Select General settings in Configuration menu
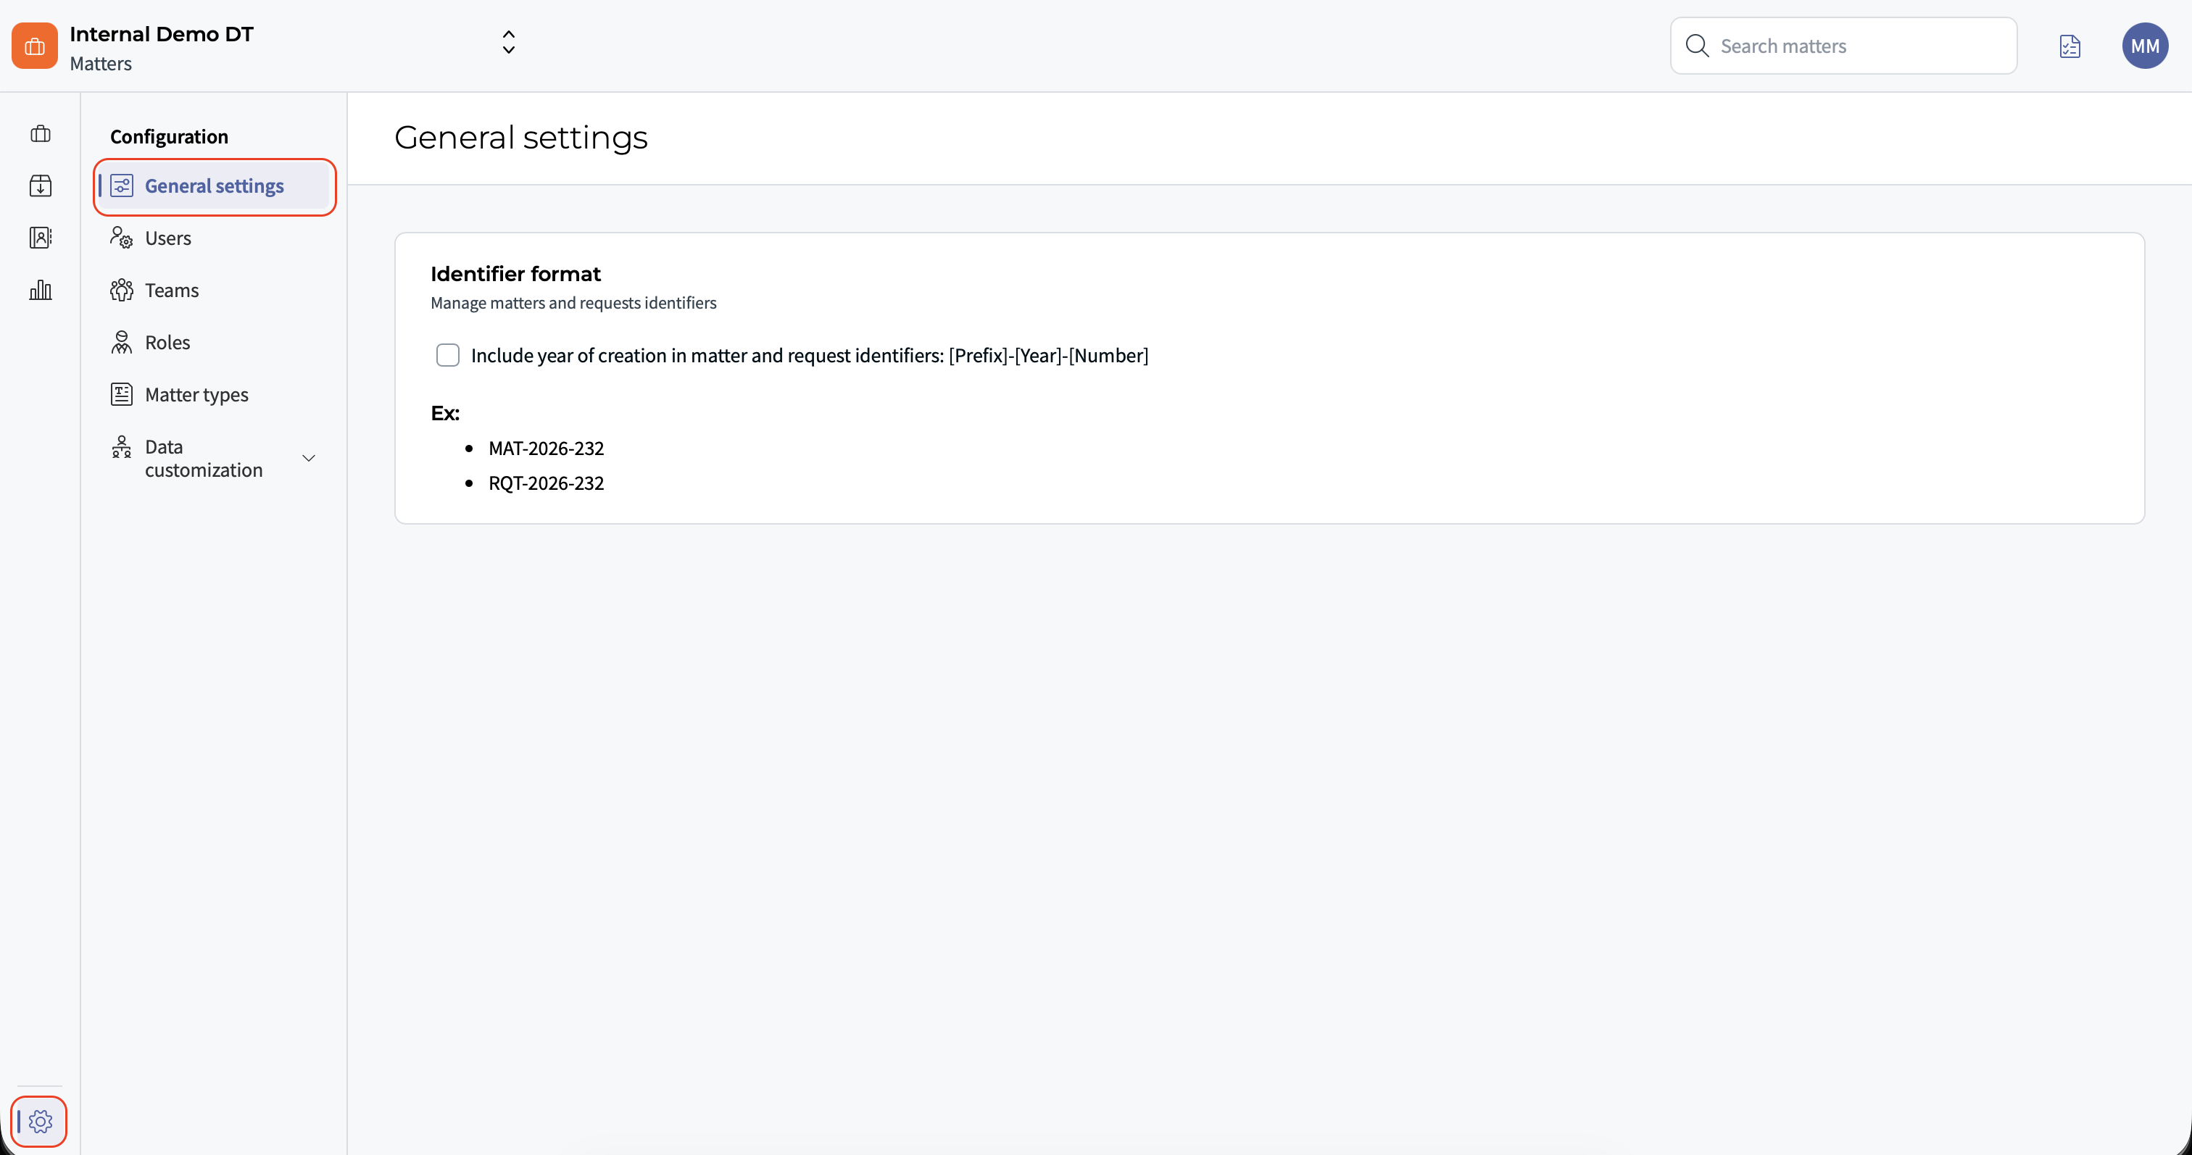 tap(215, 185)
